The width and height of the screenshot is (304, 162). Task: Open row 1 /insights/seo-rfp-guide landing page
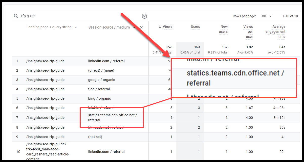(45, 61)
